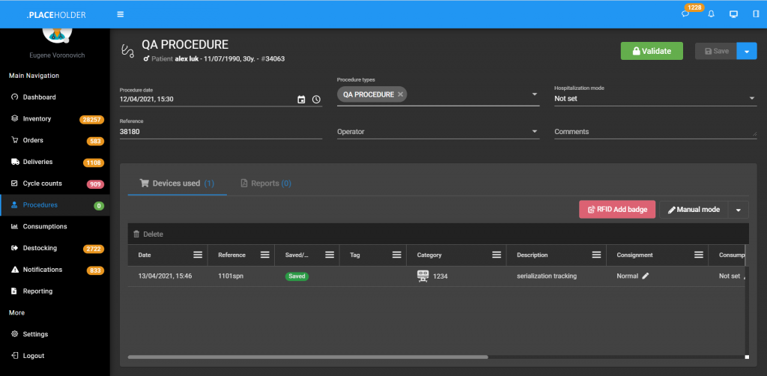Expand the Save button dropdown arrow
Image resolution: width=767 pixels, height=376 pixels.
click(747, 51)
